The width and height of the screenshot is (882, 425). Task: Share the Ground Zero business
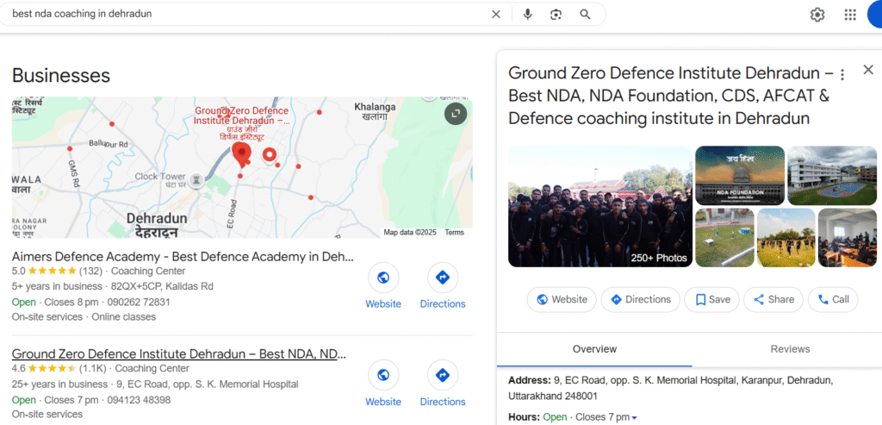tap(773, 299)
